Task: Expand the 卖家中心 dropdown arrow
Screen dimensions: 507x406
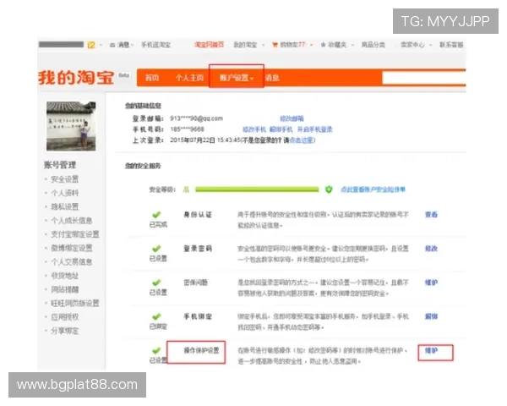Action: [430, 45]
